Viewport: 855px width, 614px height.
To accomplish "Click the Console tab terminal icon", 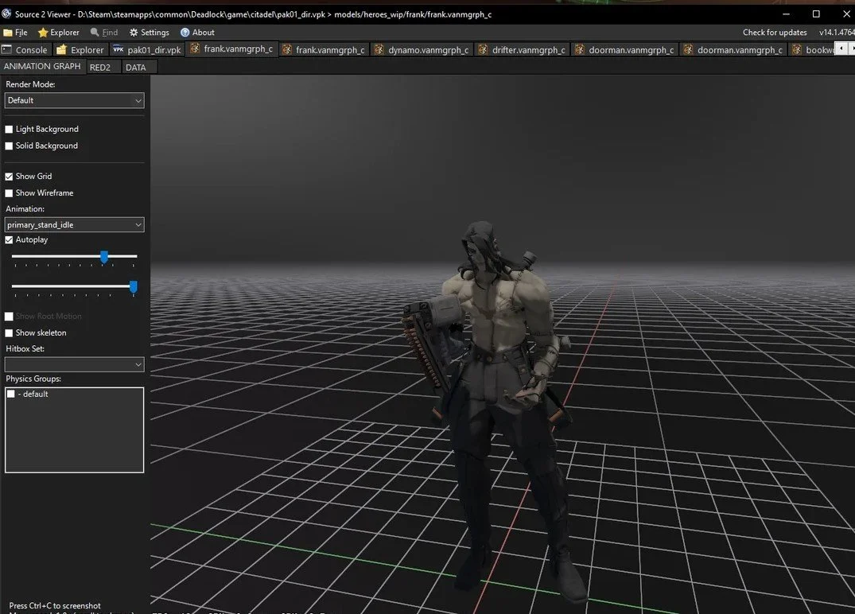I will click(x=7, y=49).
